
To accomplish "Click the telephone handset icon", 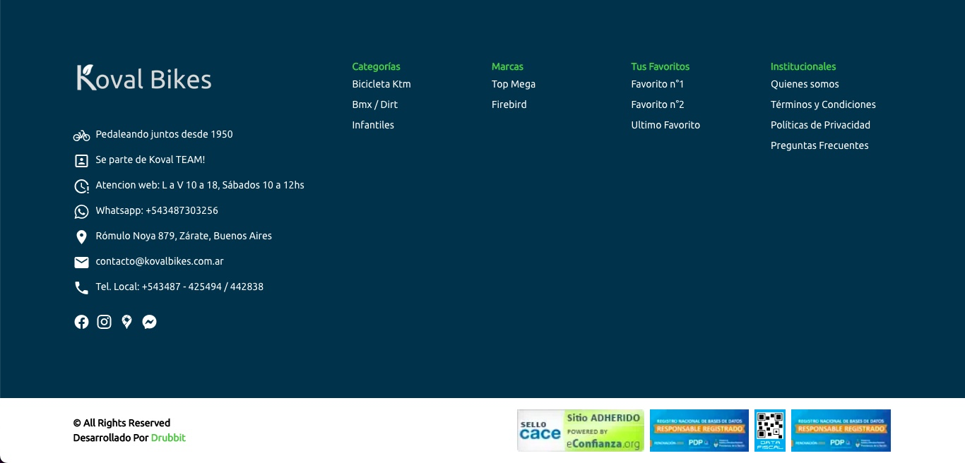I will tap(81, 287).
